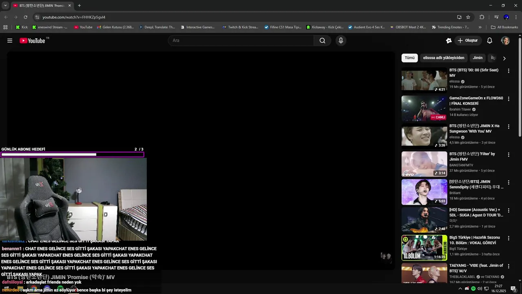
Task: Open Chrome's three-dot menu
Action: click(516, 17)
